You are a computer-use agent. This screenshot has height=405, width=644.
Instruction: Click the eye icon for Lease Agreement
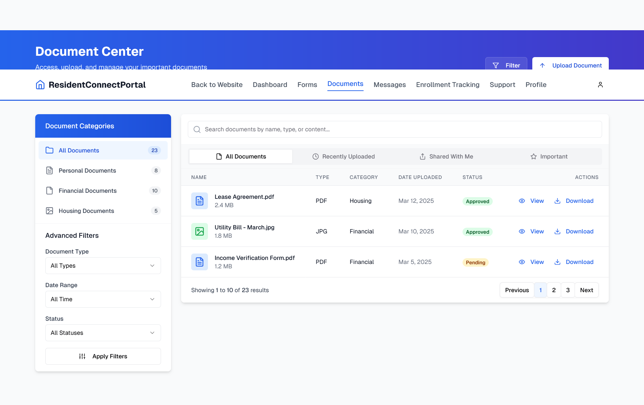tap(522, 201)
